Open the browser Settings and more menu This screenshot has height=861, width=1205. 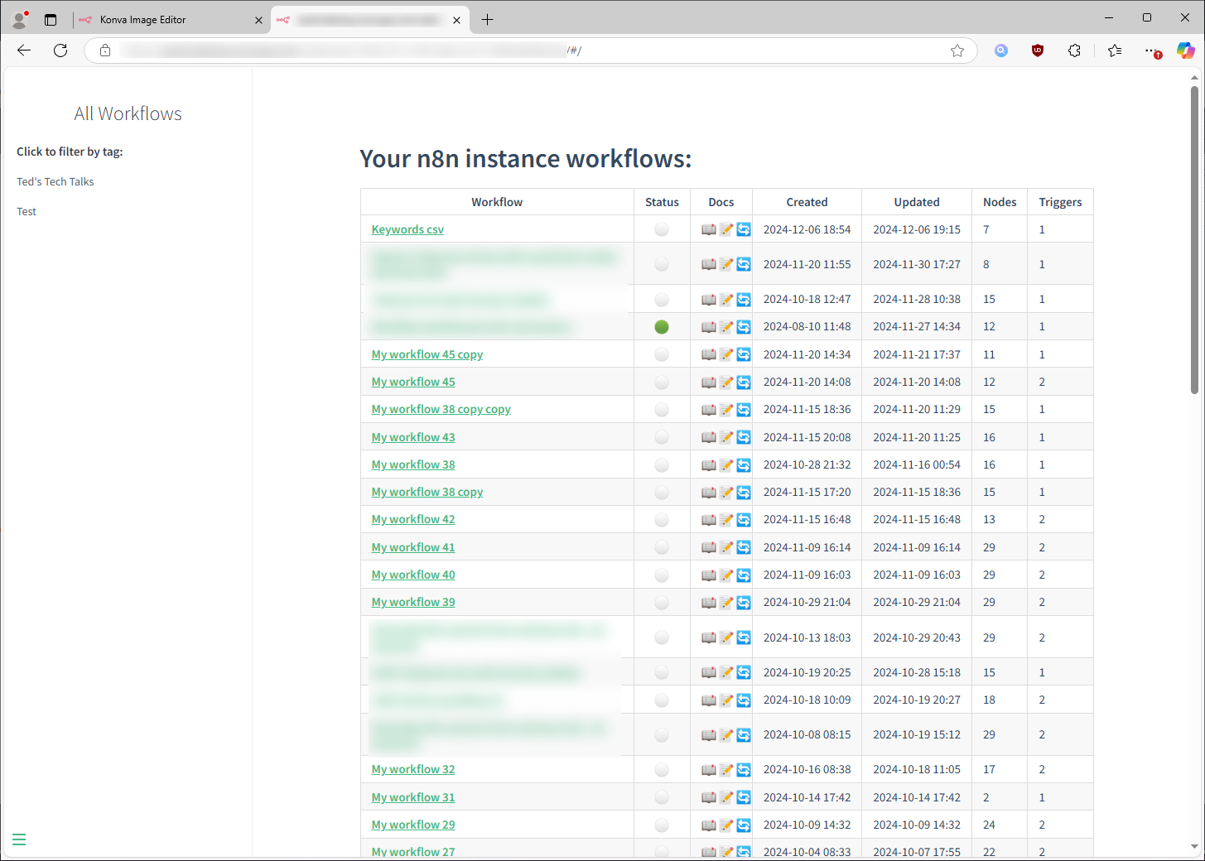coord(1151,51)
